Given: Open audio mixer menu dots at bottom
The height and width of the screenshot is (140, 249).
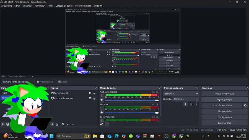Looking at the screenshot, I should (107, 124).
